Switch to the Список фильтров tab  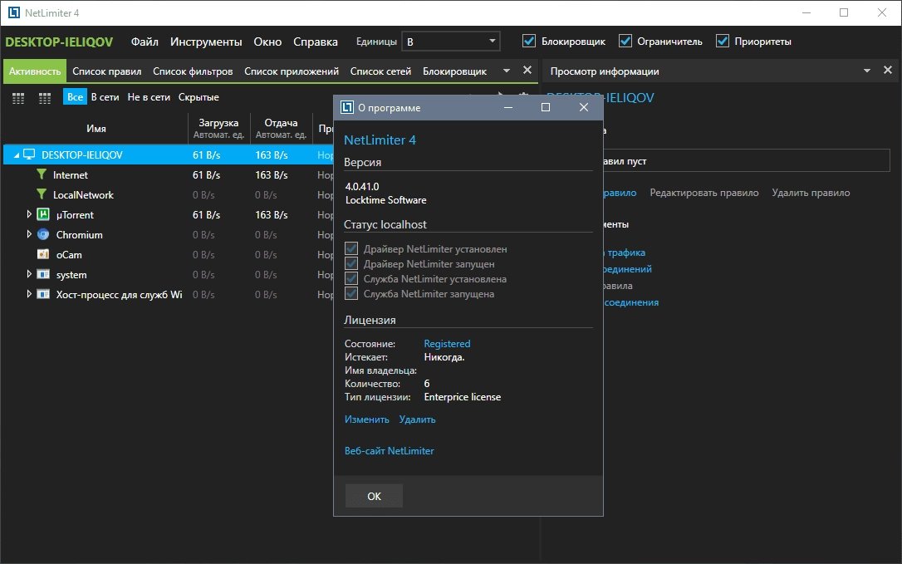(193, 71)
